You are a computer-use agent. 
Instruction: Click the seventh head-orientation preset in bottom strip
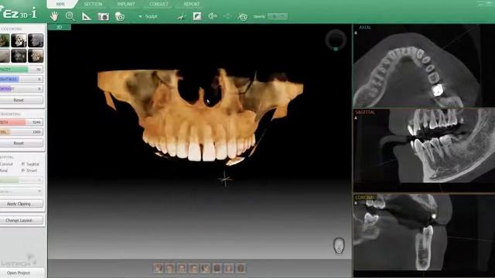point(229,268)
